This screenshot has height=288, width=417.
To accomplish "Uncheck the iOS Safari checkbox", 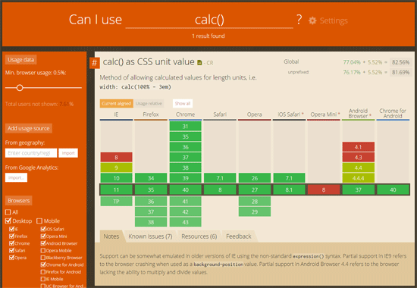I will 43,229.
